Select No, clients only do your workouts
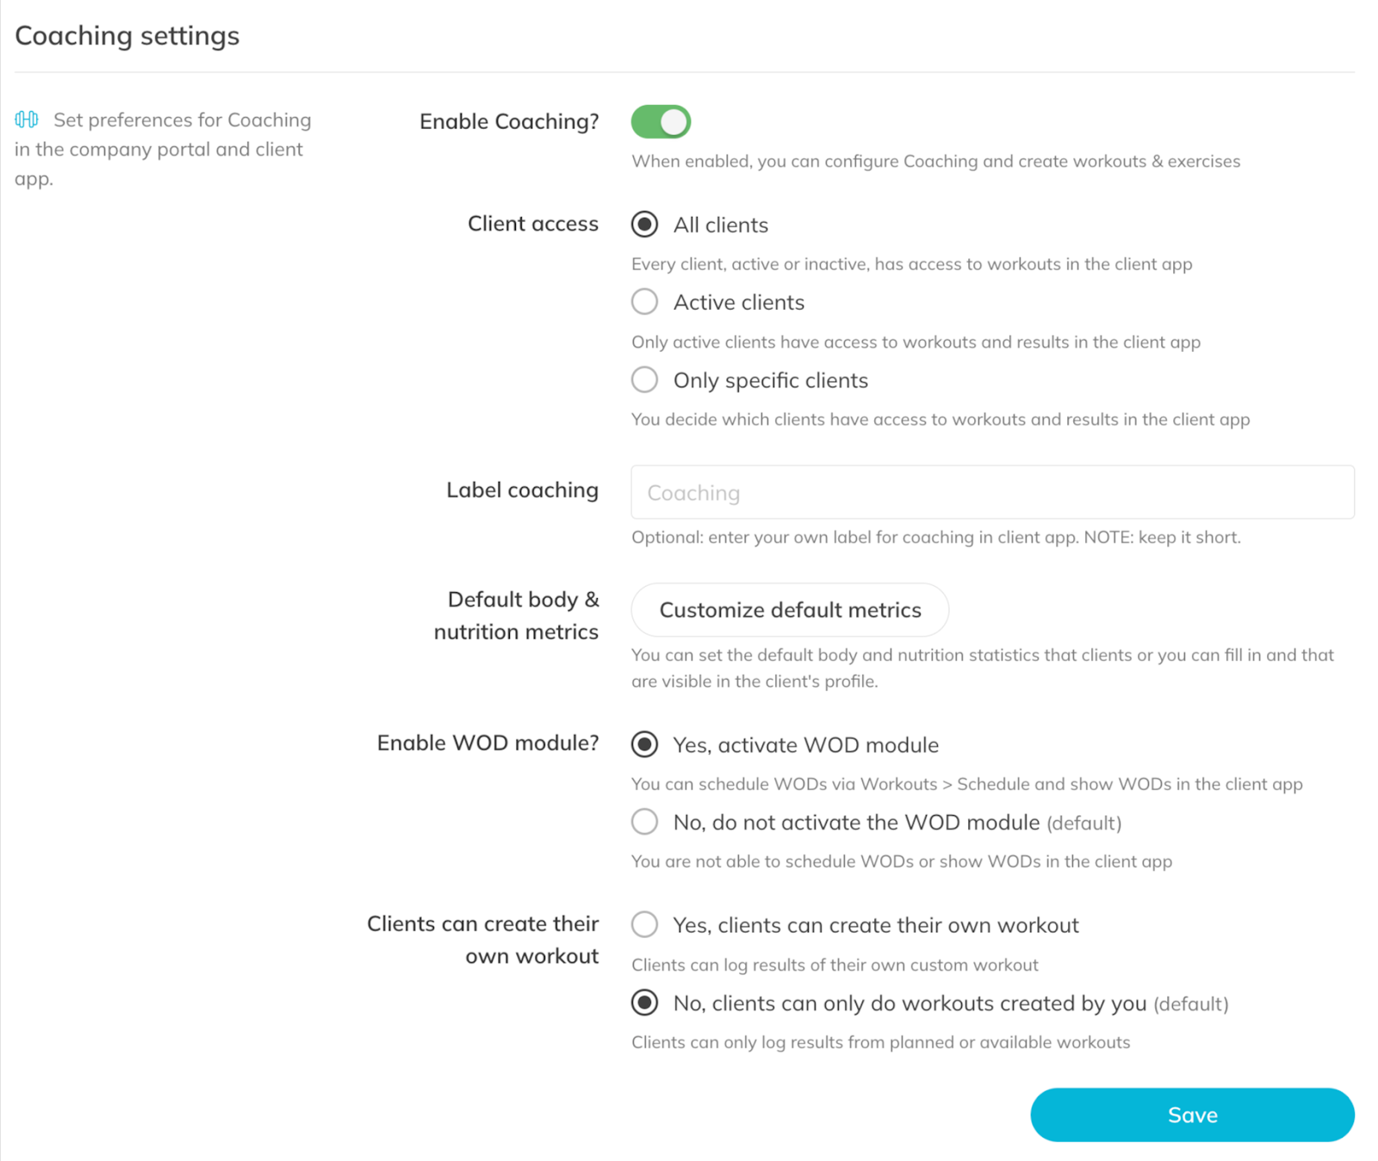 [644, 1003]
